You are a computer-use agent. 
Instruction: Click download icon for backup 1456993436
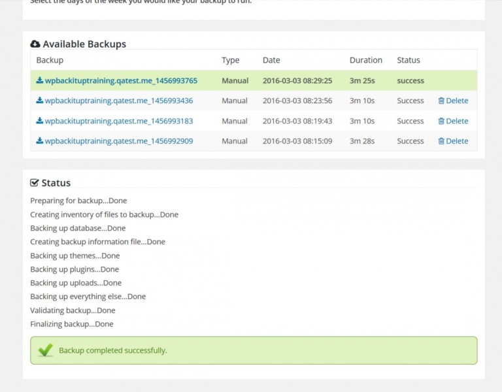pos(40,100)
